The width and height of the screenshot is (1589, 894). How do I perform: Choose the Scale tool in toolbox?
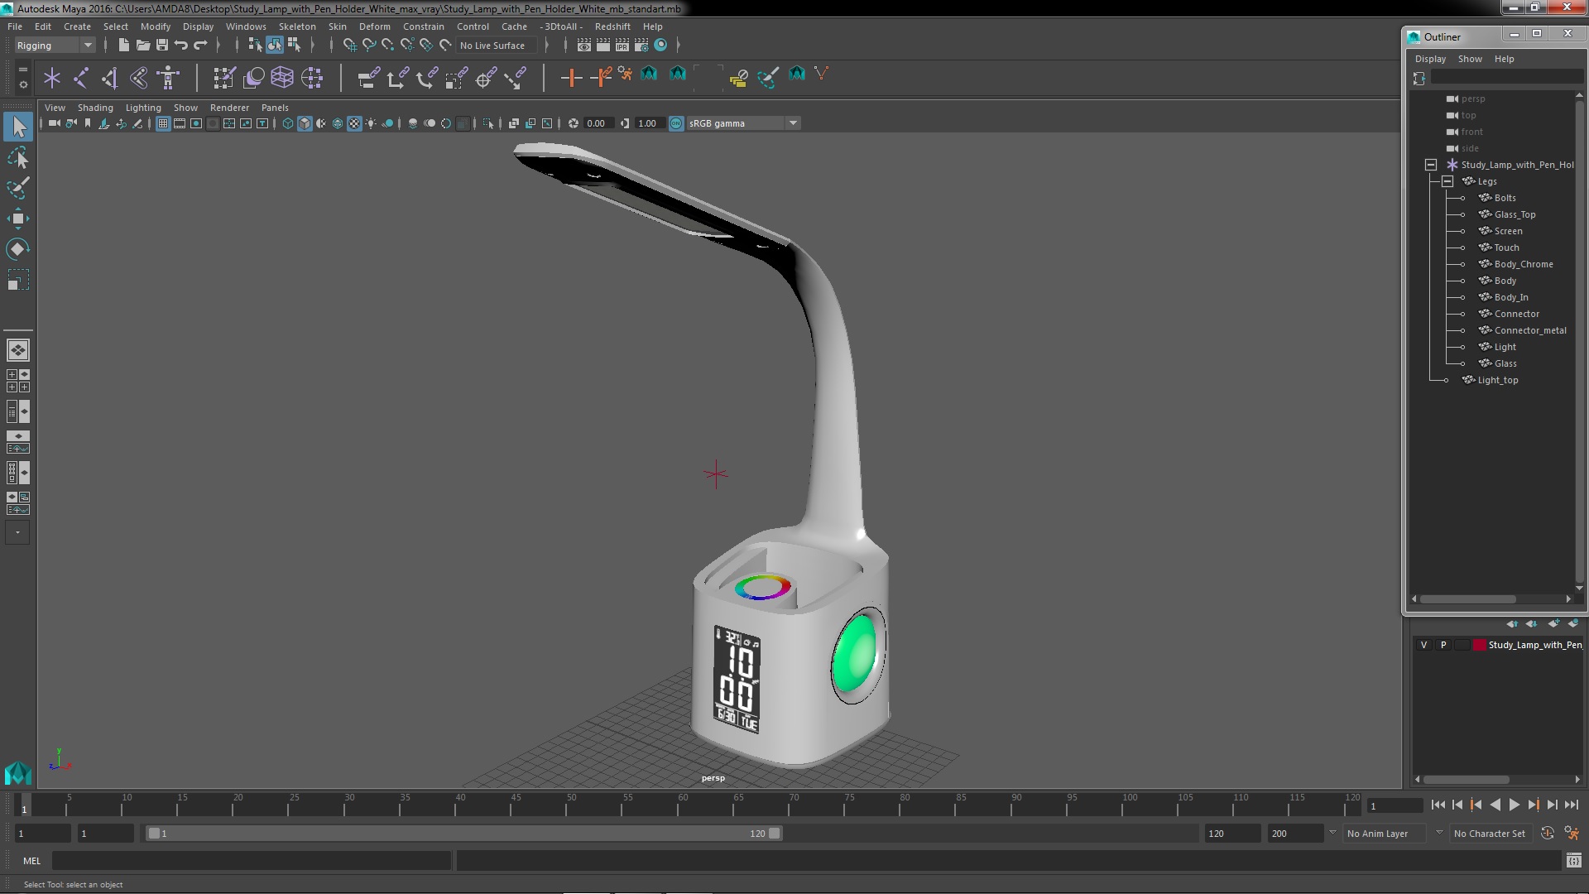point(18,280)
